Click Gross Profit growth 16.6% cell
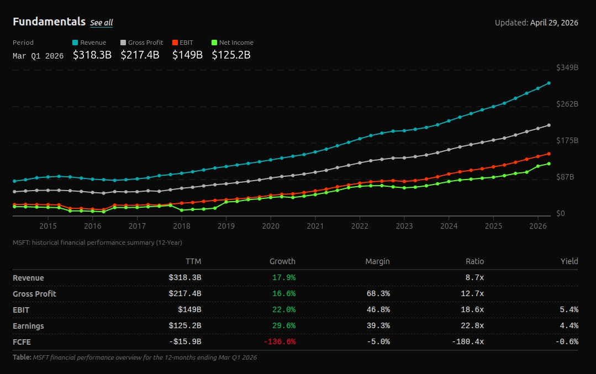Screen dimensions: 596x374 [x=284, y=294]
